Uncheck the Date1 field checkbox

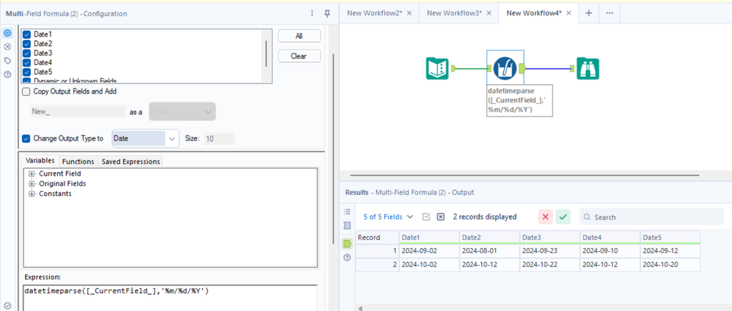26,34
